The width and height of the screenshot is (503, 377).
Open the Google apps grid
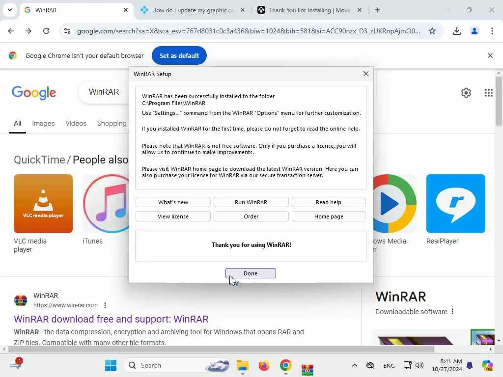tap(488, 93)
